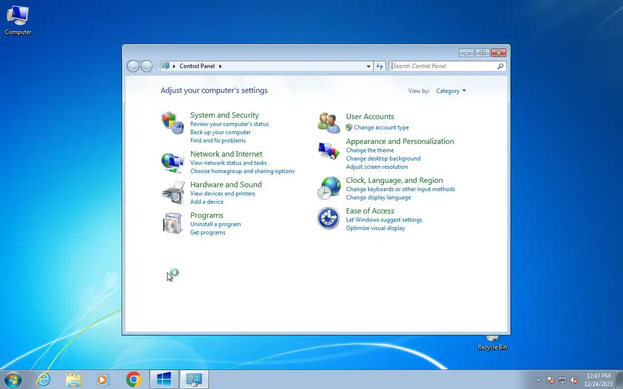Screen dimensions: 623x389
Task: Open the Ease of Access heading link
Action: [x=370, y=211]
